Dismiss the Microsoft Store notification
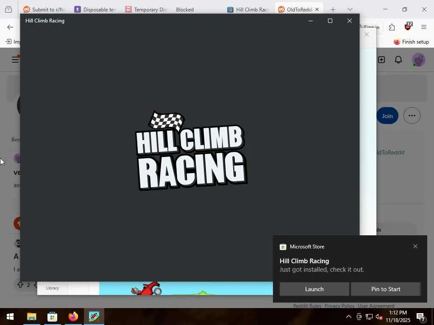The image size is (434, 325). pos(415,246)
